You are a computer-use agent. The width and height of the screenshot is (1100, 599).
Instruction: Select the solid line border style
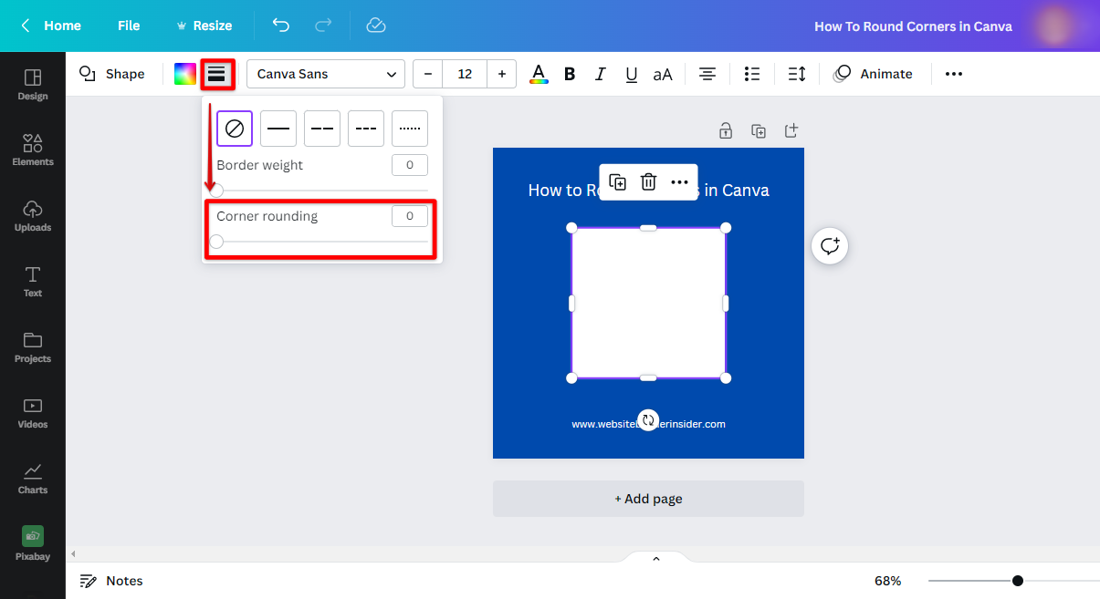pyautogui.click(x=278, y=129)
